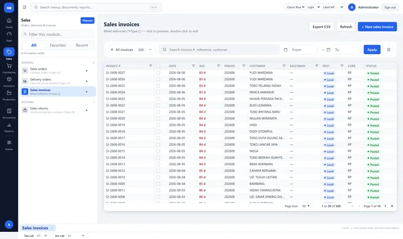Check the row SJ-2608-0008 checkbox
Screen dimensions: 403x239
(x=158, y=197)
